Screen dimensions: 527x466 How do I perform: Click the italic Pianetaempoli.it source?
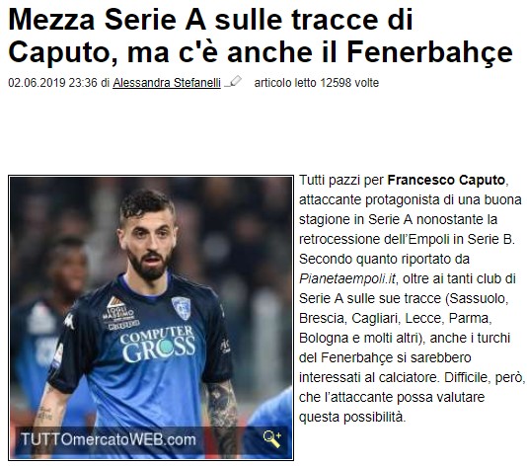click(x=347, y=278)
